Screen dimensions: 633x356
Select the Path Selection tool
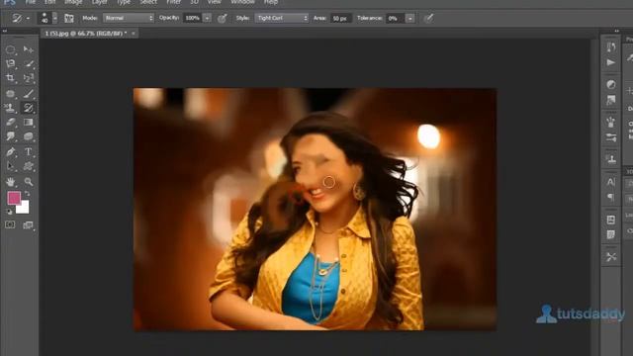tap(11, 166)
